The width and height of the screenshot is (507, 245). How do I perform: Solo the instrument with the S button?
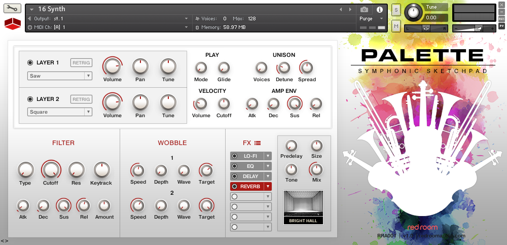click(396, 10)
